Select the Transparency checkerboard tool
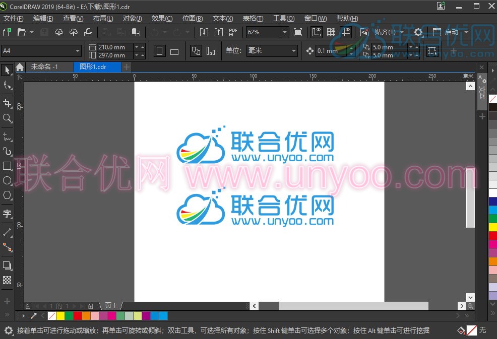Image resolution: width=497 pixels, height=339 pixels. click(7, 280)
